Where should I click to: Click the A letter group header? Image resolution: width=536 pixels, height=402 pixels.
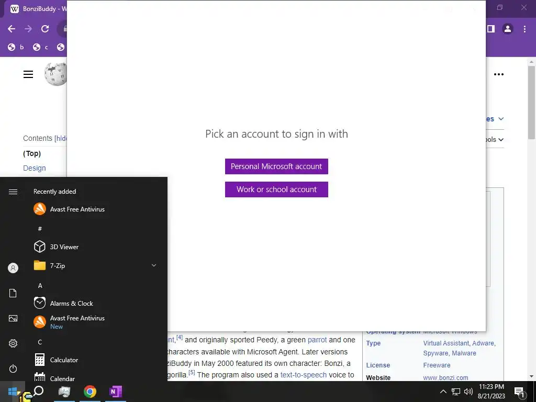40,286
